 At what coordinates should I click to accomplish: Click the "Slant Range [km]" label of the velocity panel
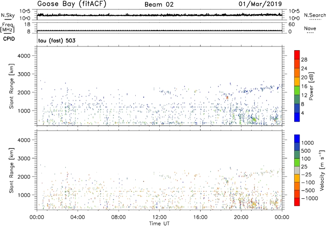(11, 171)
